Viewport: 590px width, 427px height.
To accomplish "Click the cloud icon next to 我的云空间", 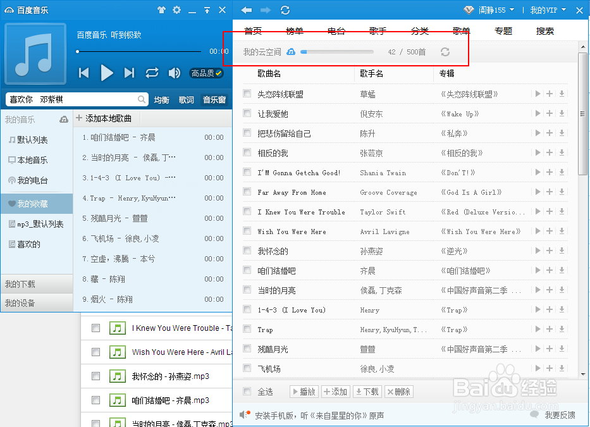I will 291,52.
